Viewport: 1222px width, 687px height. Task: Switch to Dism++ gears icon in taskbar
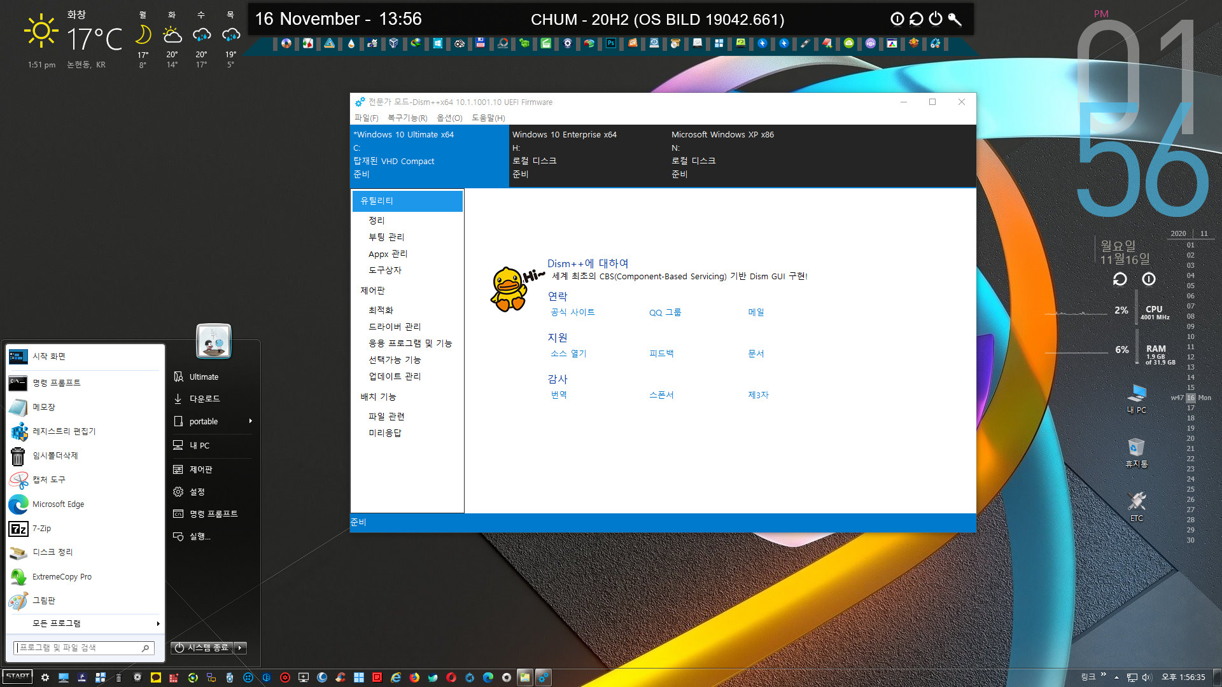click(x=543, y=677)
